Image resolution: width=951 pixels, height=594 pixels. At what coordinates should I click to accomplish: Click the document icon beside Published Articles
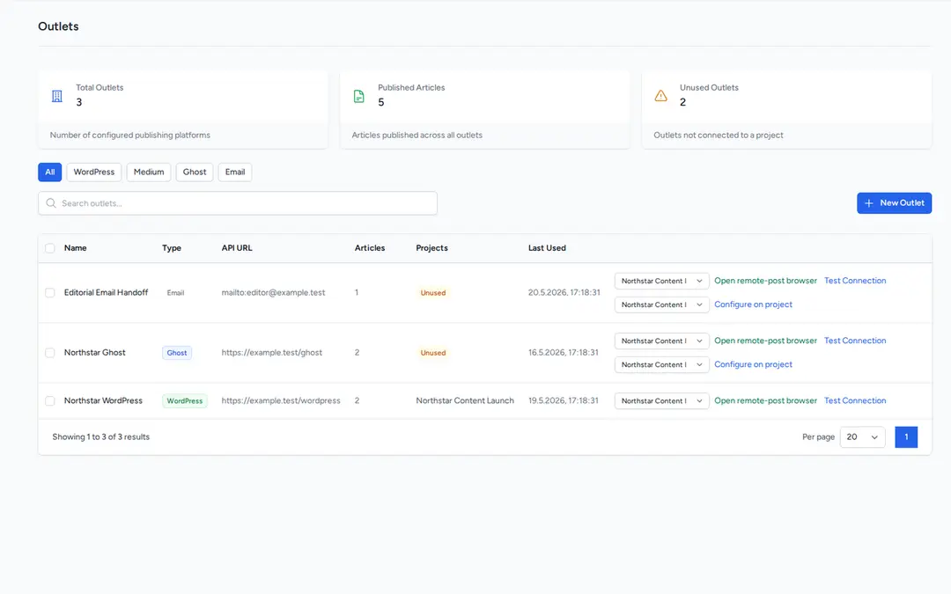359,96
